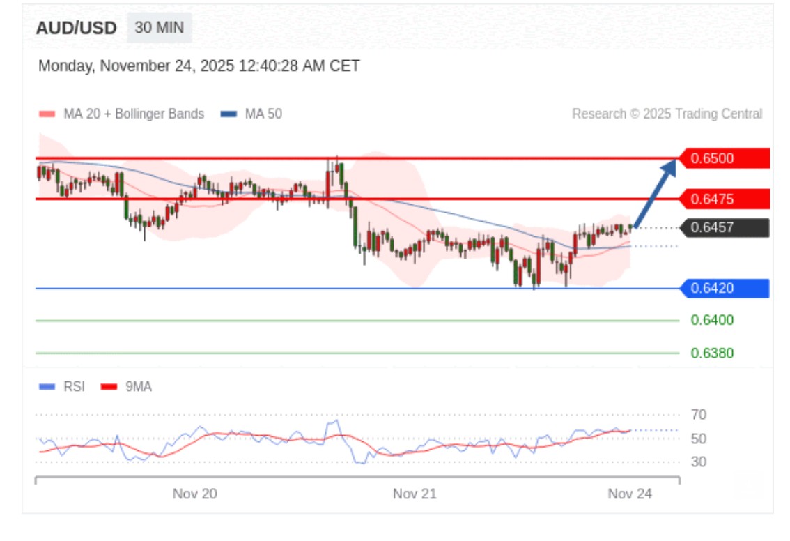Image resolution: width=790 pixels, height=541 pixels.
Task: Click the 0.6500 red resistance price tag
Action: click(725, 158)
